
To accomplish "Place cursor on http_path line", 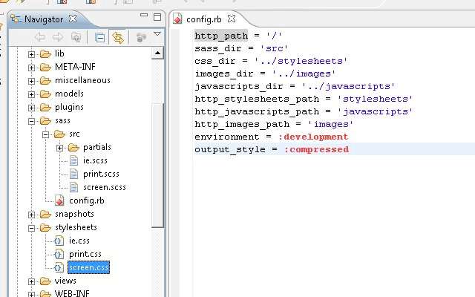I will click(x=238, y=36).
